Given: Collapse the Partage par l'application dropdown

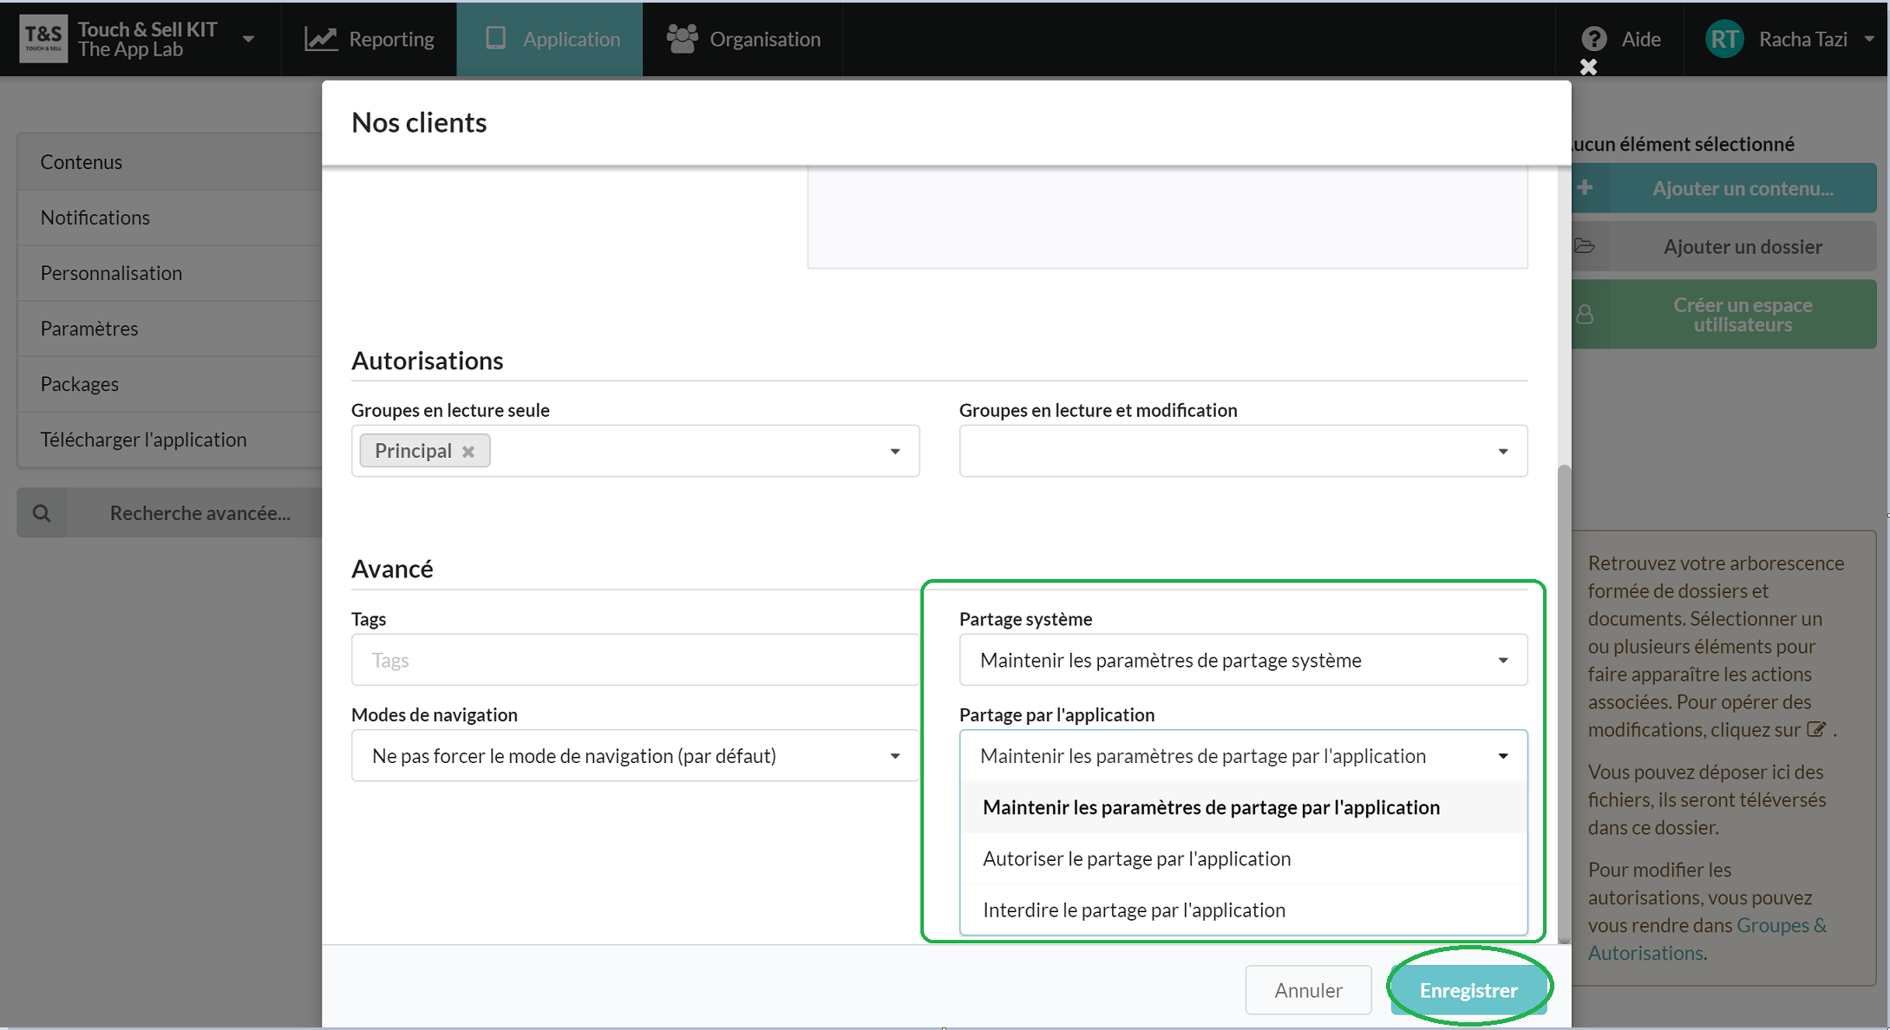Looking at the screenshot, I should coord(1243,756).
